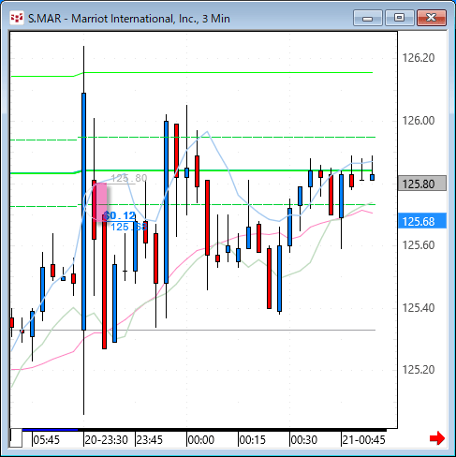Click the 00:15 time axis label
The image size is (456, 457).
[x=253, y=440]
